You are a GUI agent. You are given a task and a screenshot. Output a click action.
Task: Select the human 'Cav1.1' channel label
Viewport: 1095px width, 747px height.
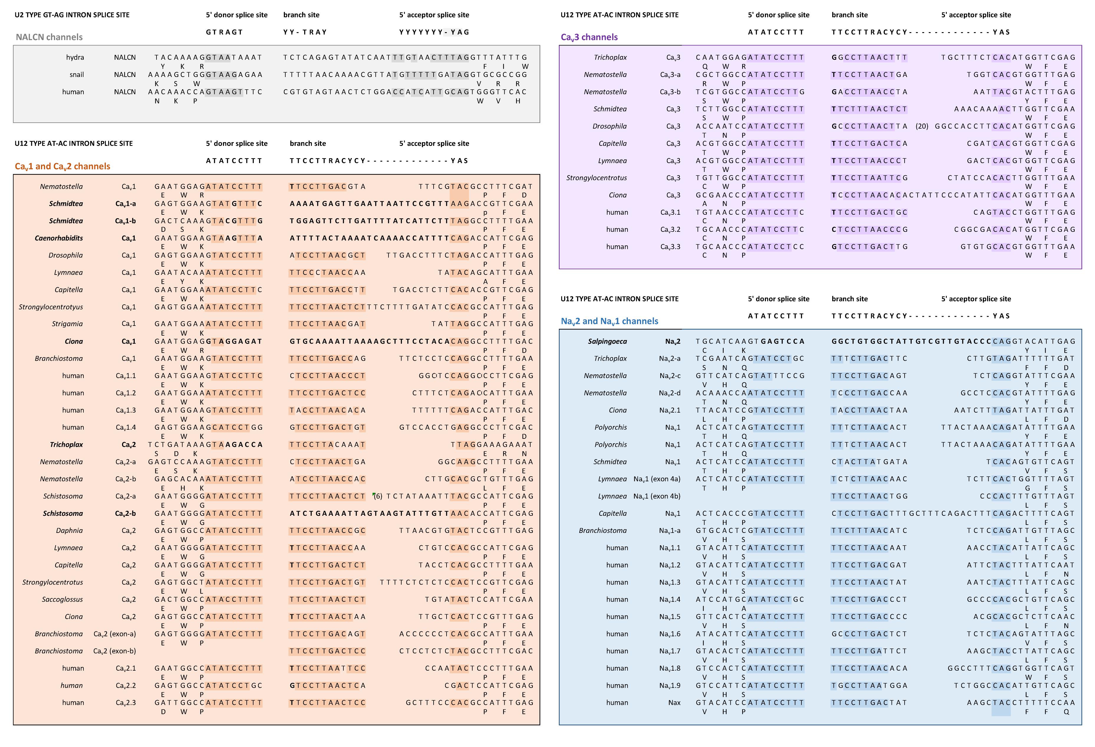[x=126, y=376]
